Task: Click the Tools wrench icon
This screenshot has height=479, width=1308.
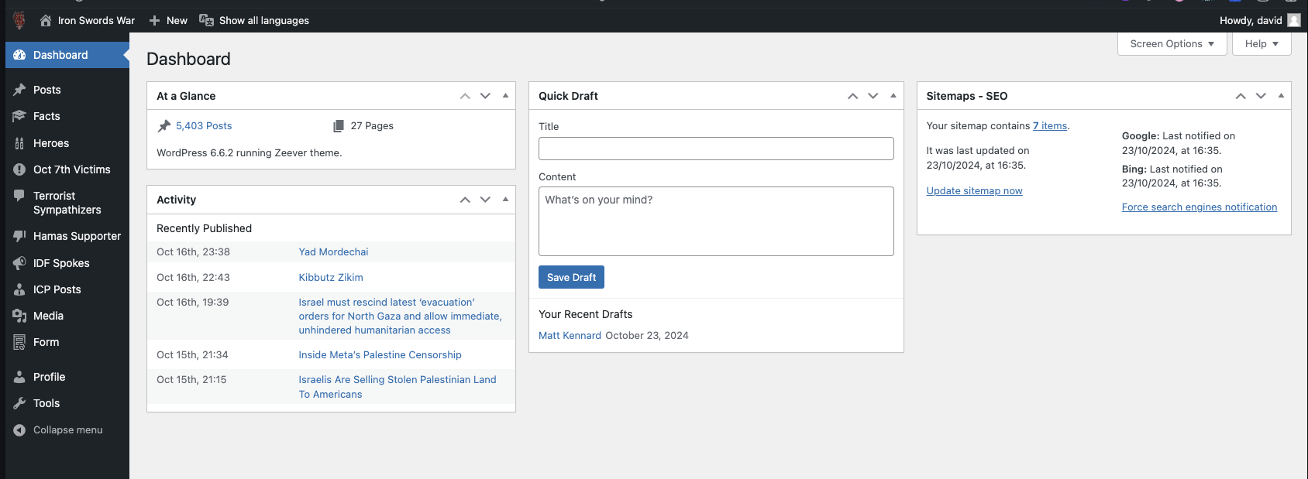Action: coord(19,403)
